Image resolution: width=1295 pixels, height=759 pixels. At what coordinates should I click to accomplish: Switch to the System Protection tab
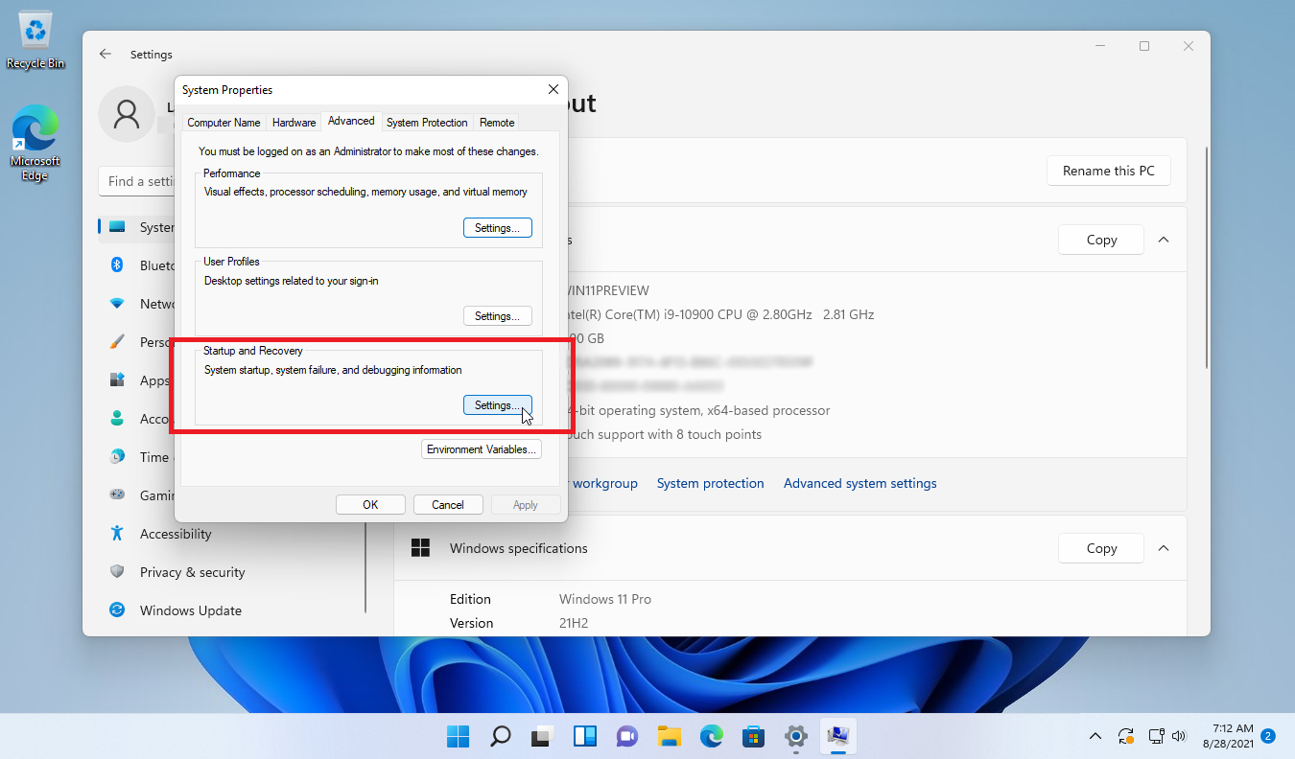[427, 123]
